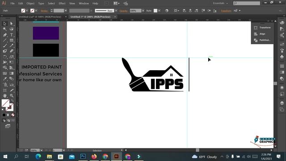
Task: Open the Brushes panel icon
Action: click(x=282, y=51)
